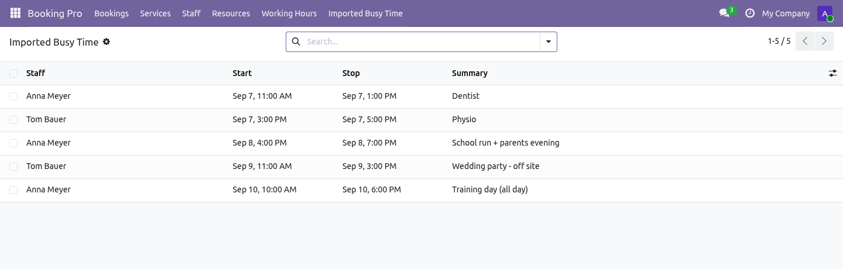Open Training day (all day) entry
Viewport: 843px width, 269px height.
pyautogui.click(x=489, y=189)
